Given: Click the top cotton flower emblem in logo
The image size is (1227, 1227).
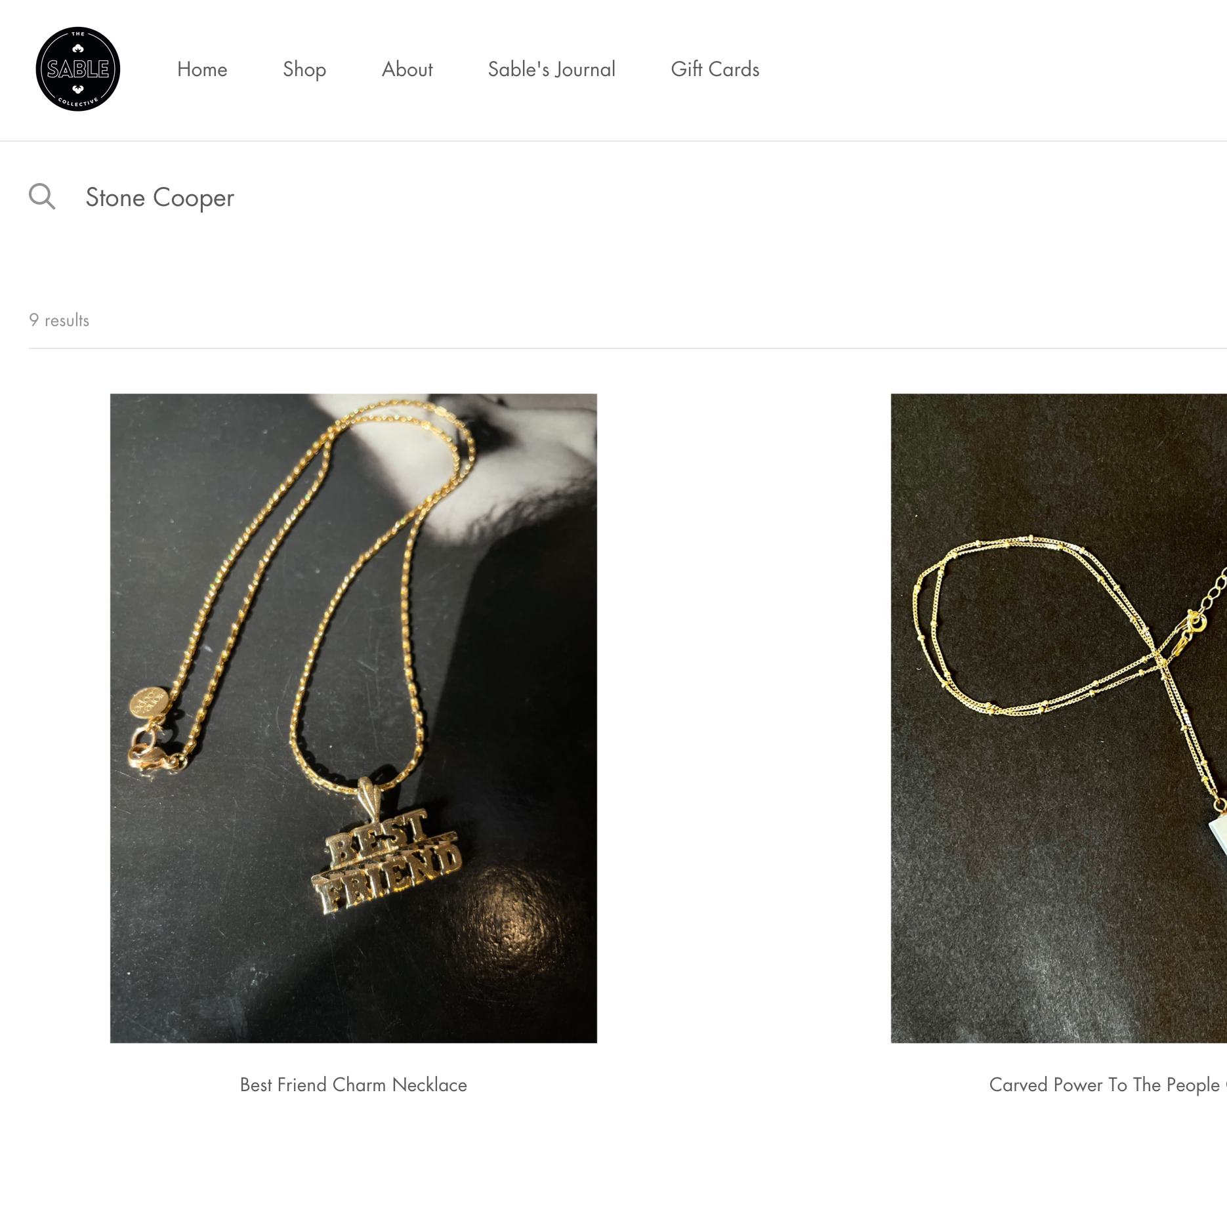Looking at the screenshot, I should pyautogui.click(x=78, y=48).
